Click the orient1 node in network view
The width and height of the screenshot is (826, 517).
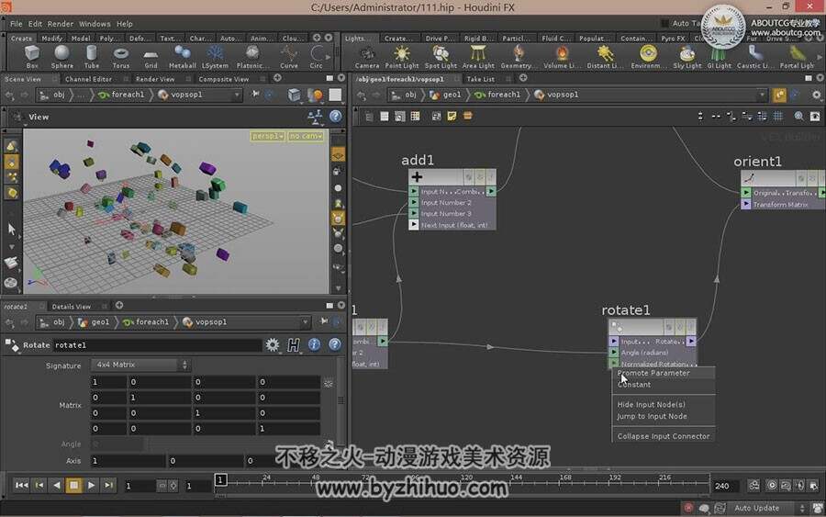(783, 190)
